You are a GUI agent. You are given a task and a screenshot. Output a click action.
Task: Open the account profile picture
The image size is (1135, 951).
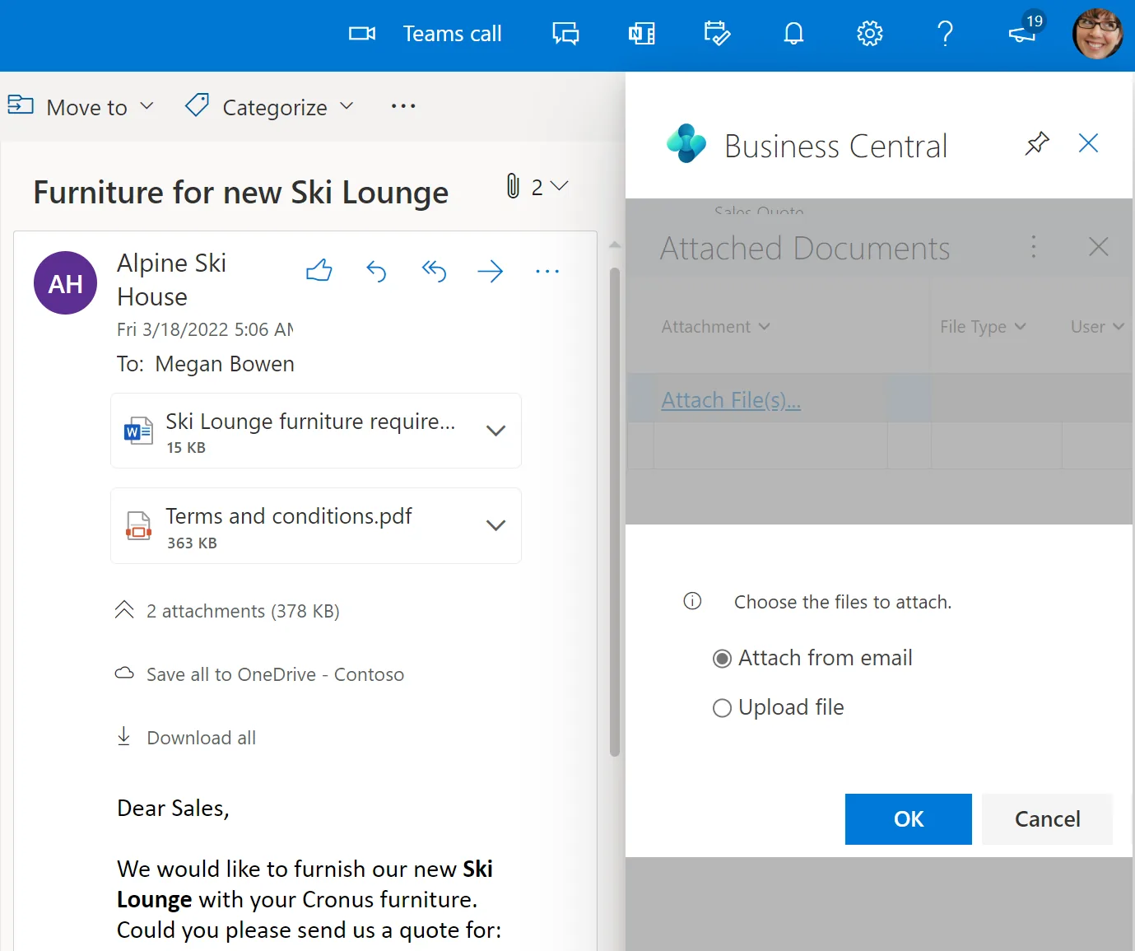coord(1097,34)
